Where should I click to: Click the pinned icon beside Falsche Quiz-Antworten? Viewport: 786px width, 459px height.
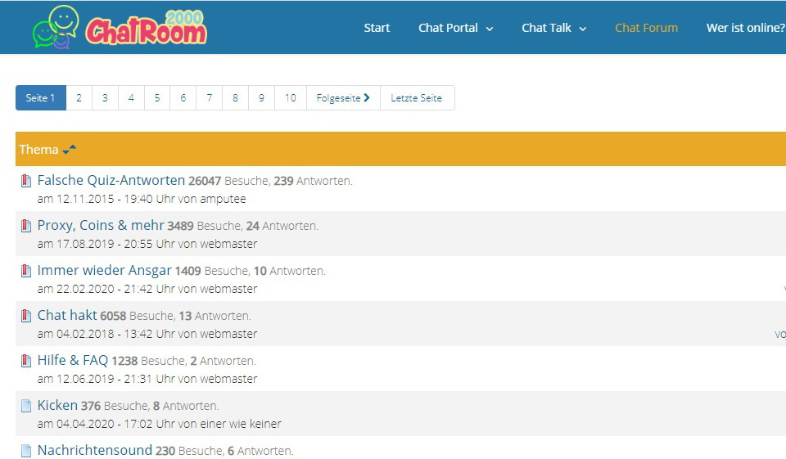tap(26, 181)
